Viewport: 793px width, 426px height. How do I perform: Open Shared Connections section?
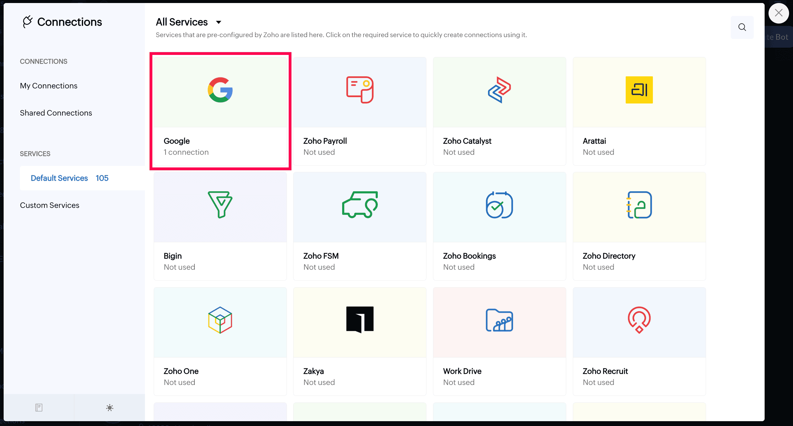(x=56, y=113)
